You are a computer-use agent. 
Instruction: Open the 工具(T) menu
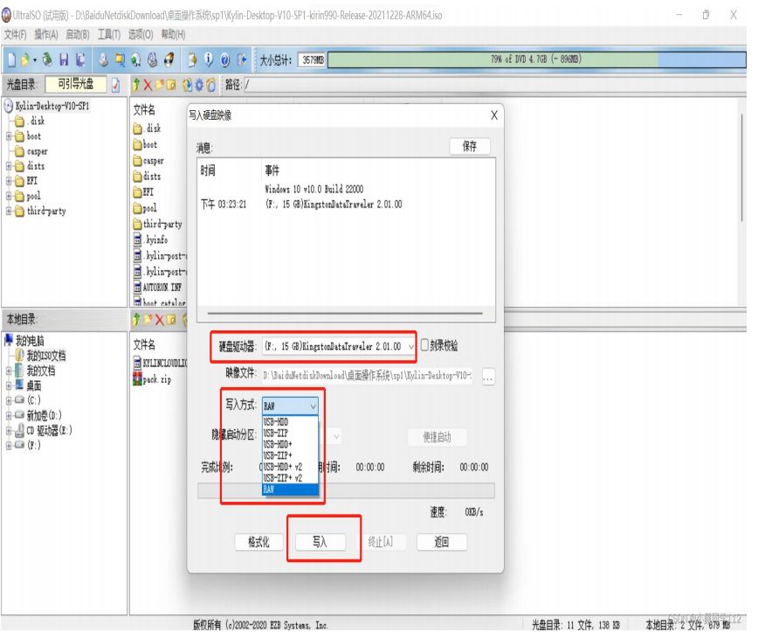[109, 34]
